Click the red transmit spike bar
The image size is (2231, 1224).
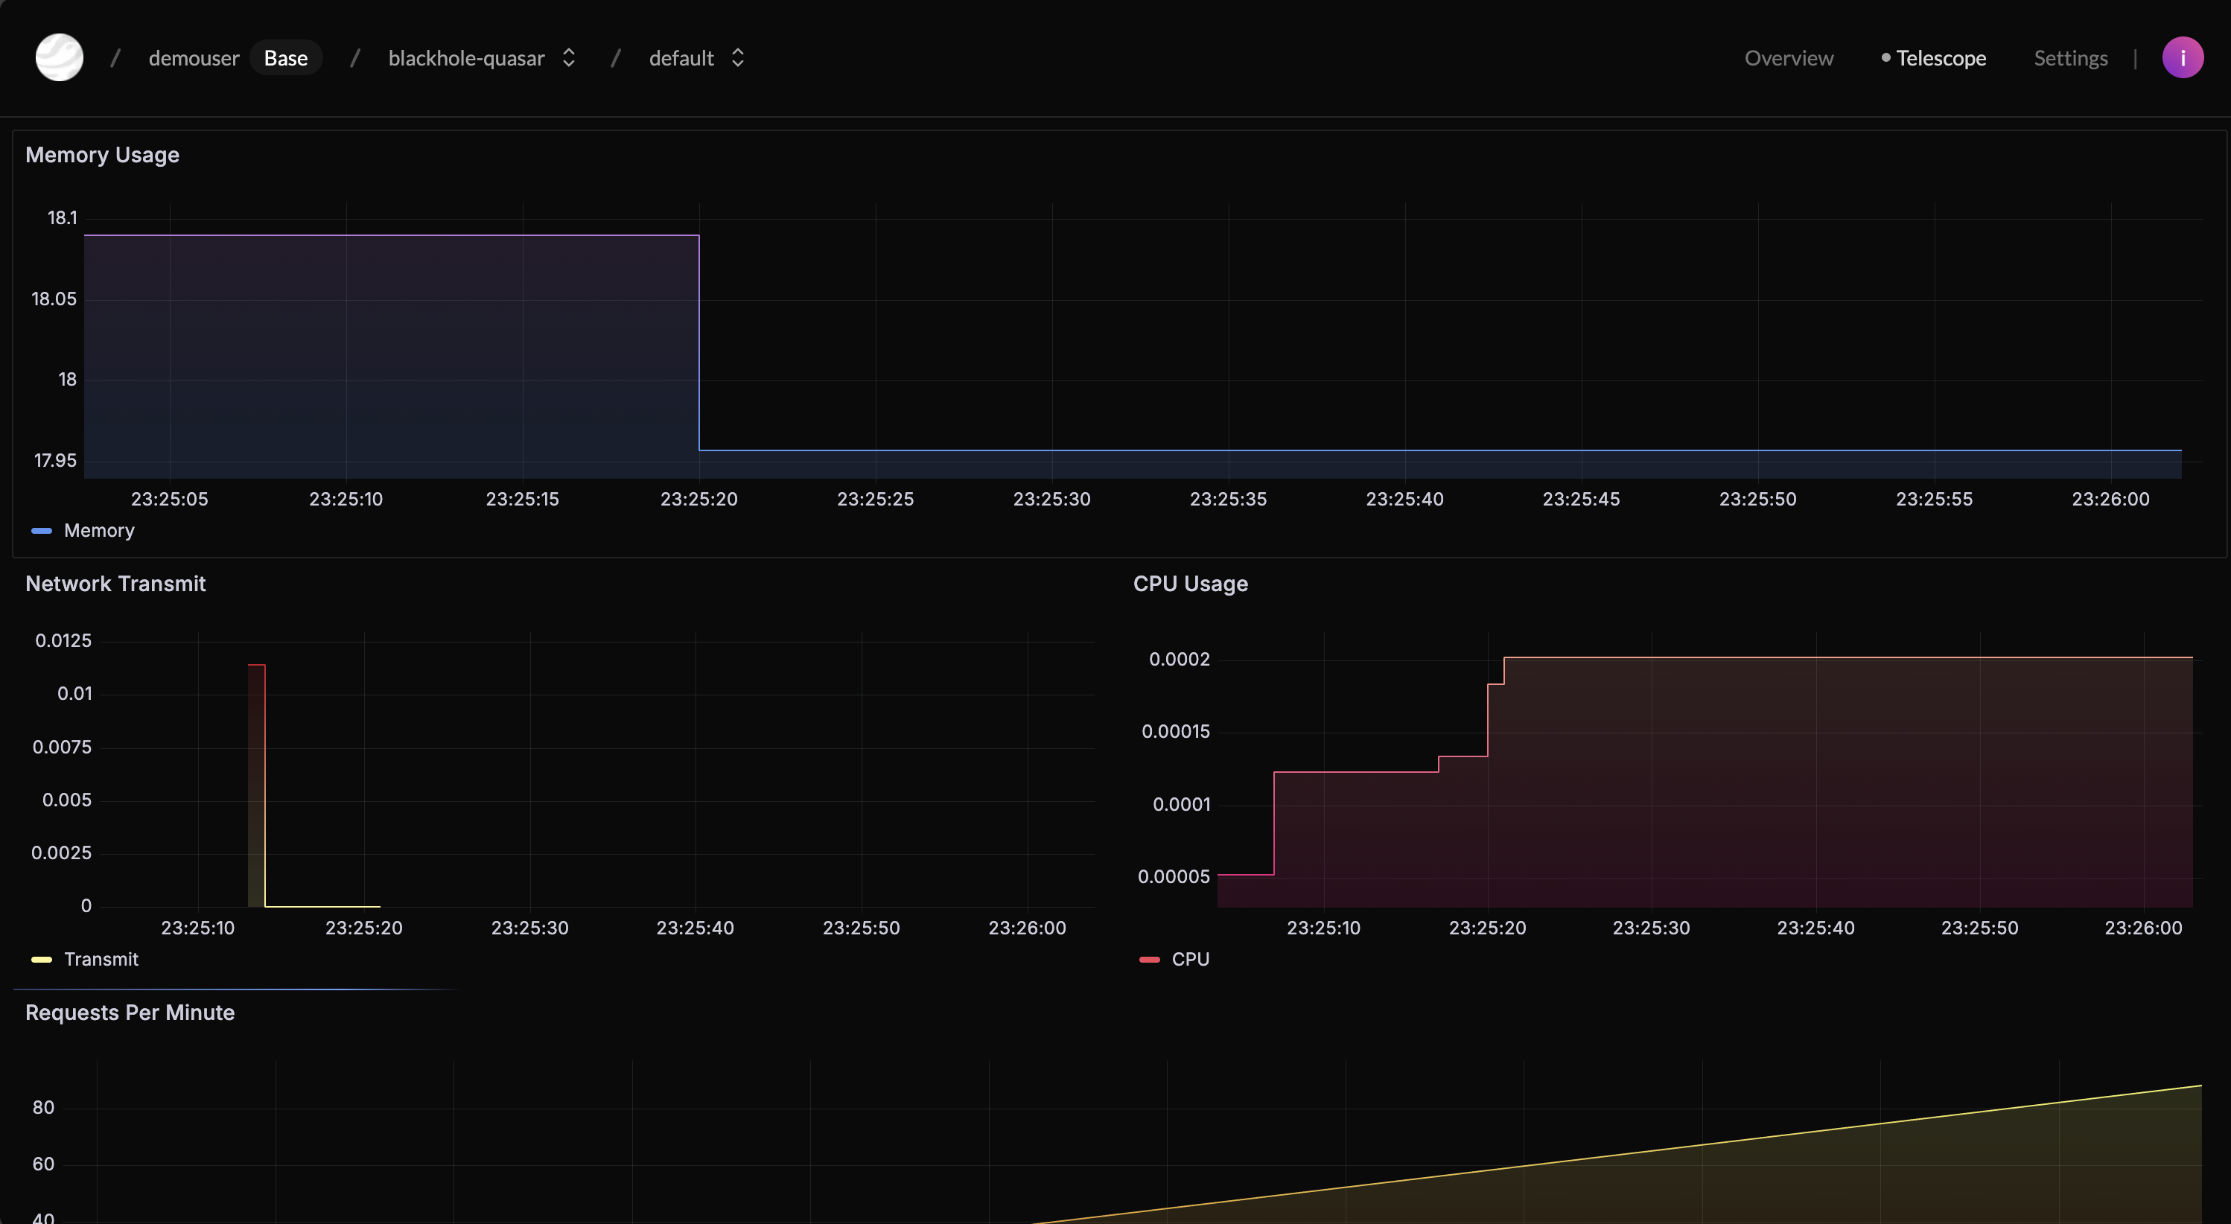(x=256, y=785)
